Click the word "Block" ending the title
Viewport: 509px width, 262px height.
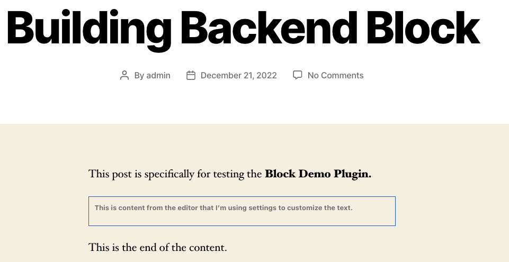(423, 27)
